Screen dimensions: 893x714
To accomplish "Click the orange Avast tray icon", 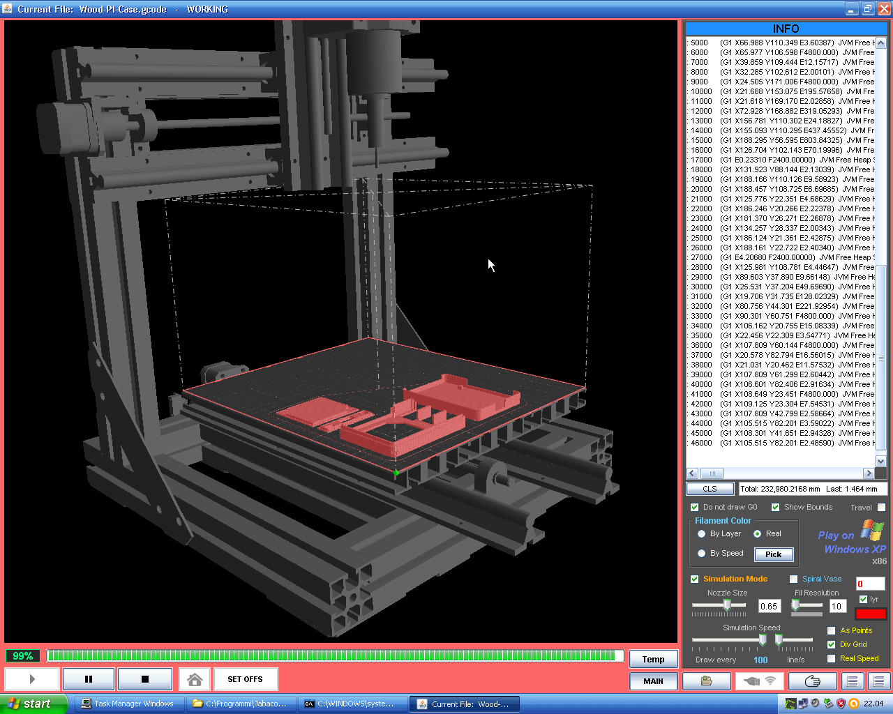I will pos(853,704).
